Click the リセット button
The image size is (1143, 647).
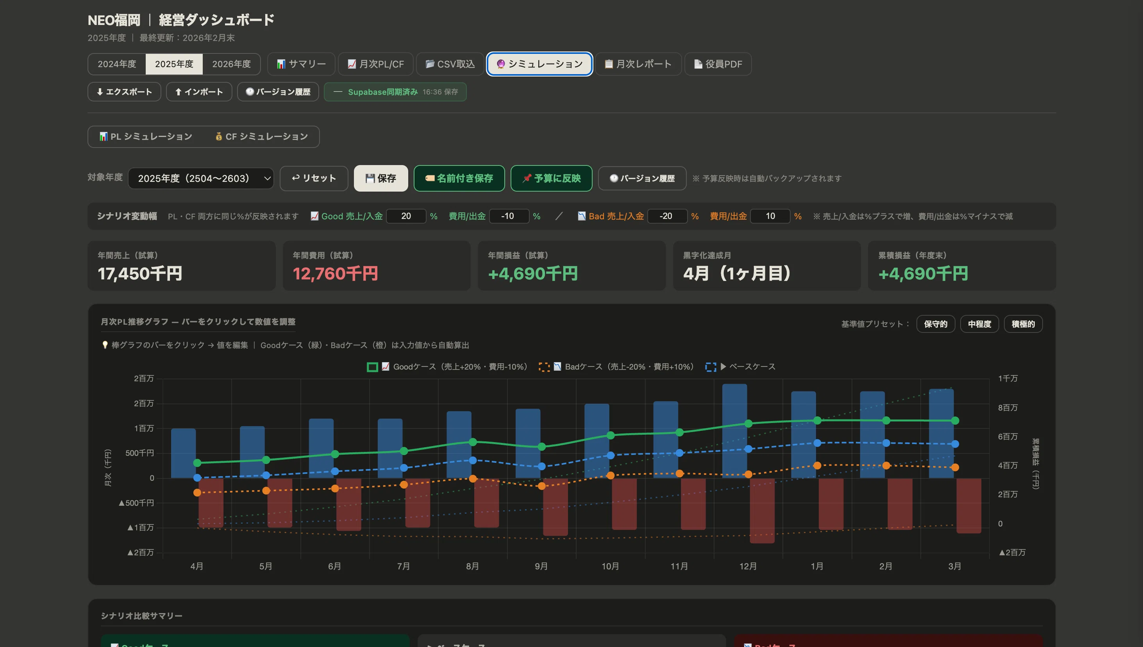coord(314,178)
